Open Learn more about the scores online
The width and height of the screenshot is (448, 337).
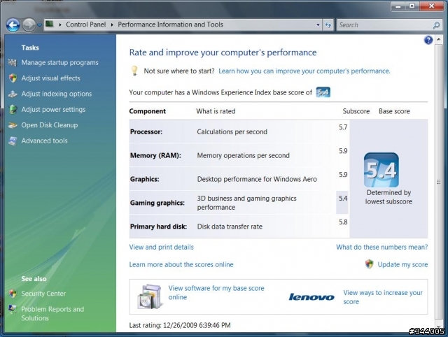point(181,264)
